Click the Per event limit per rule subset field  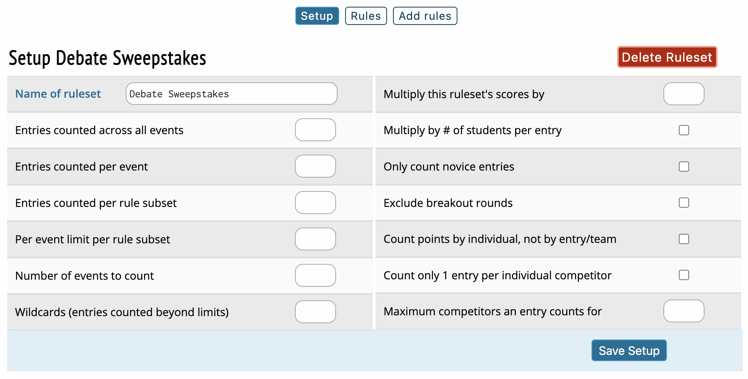315,239
